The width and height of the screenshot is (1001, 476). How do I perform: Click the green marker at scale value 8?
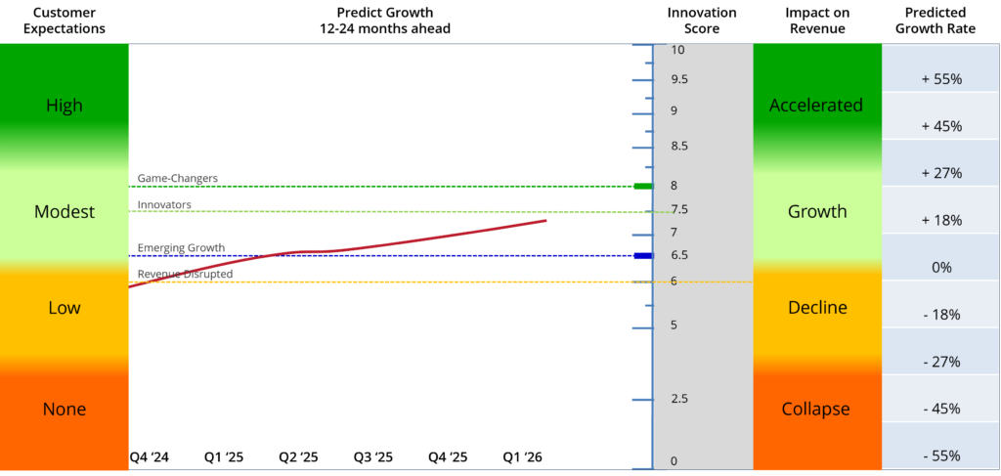point(642,186)
